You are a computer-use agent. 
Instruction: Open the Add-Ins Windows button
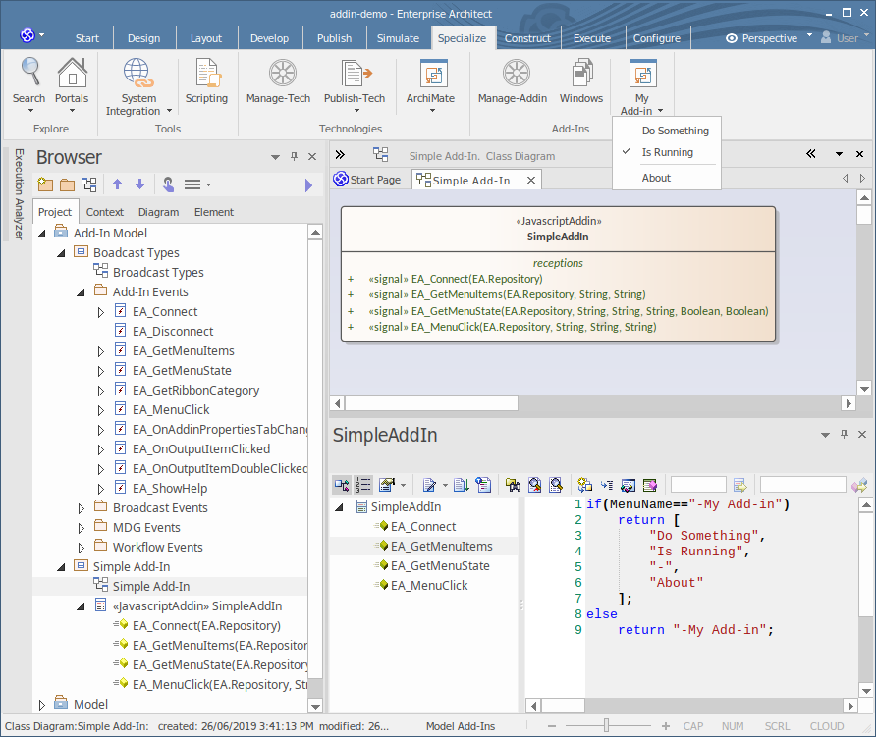pos(581,80)
